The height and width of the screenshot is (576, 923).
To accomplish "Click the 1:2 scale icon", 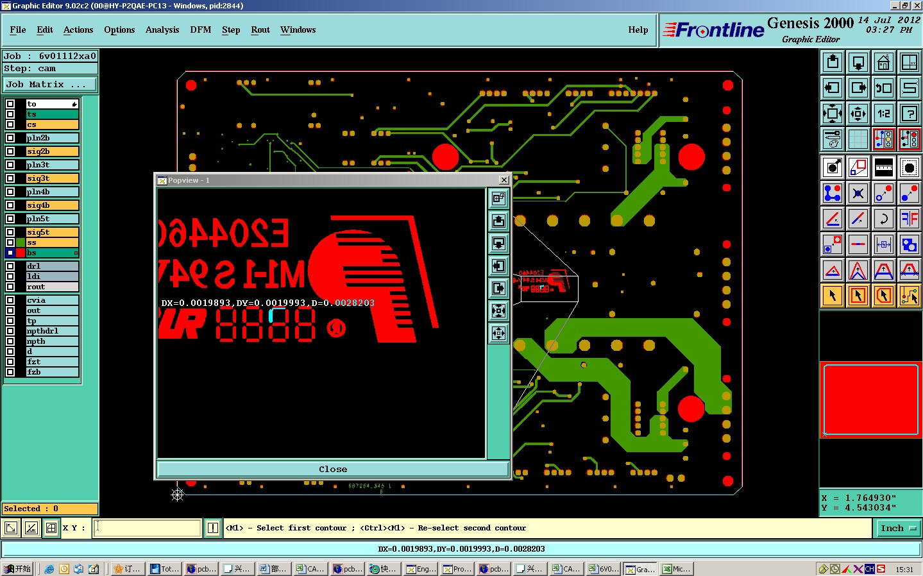I will [884, 114].
